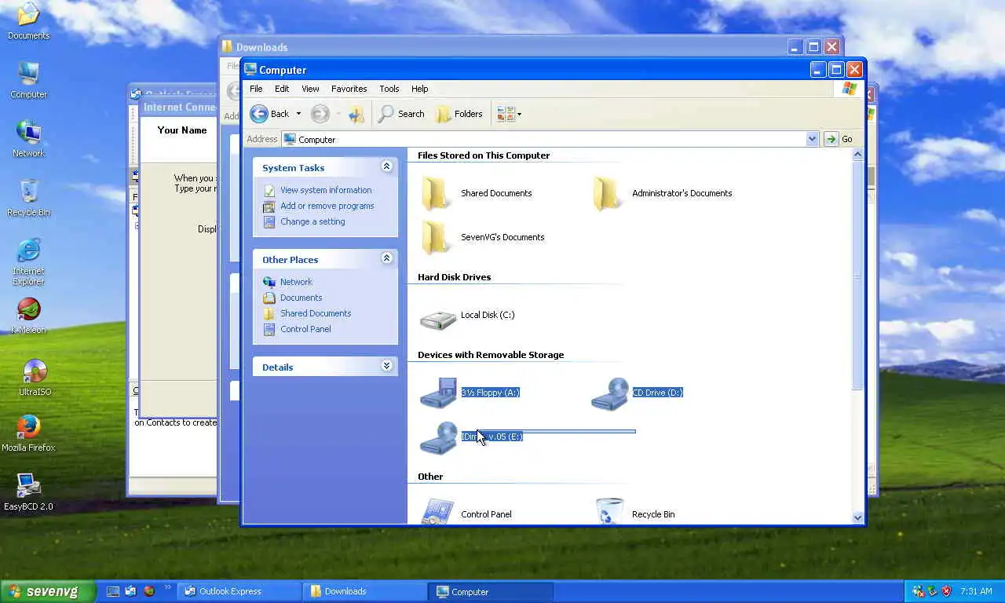Open the sevenvg Start button

click(48, 591)
